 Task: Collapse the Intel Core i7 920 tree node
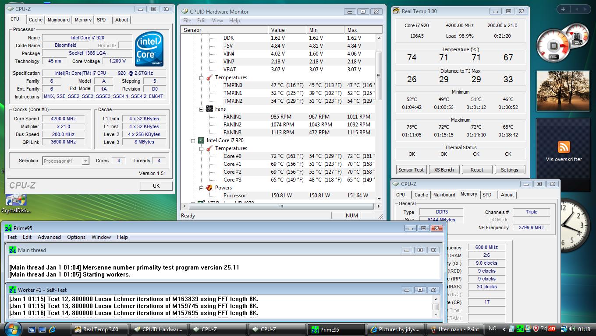(x=193, y=141)
